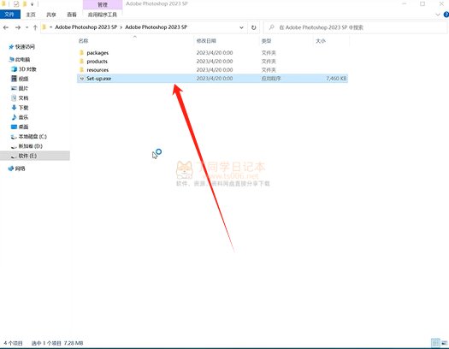Click the music note icon
The height and width of the screenshot is (349, 449).
14,117
